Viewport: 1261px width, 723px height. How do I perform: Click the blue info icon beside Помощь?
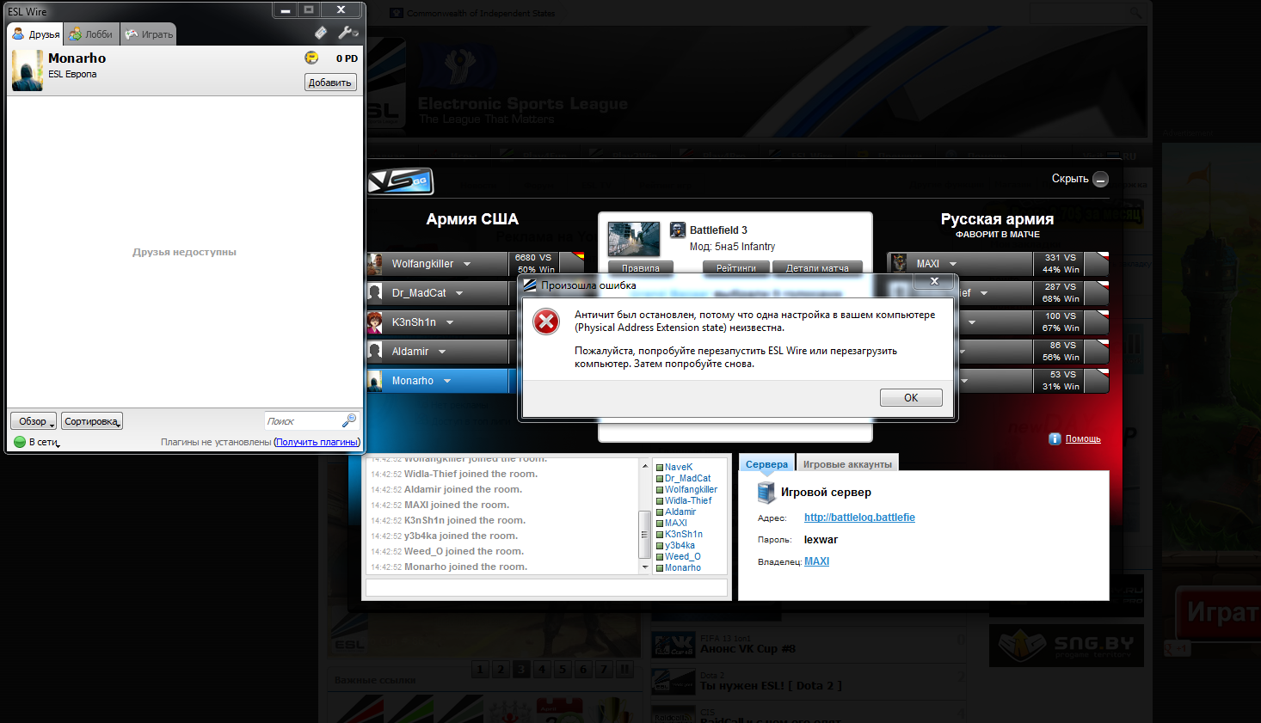pyautogui.click(x=1055, y=438)
